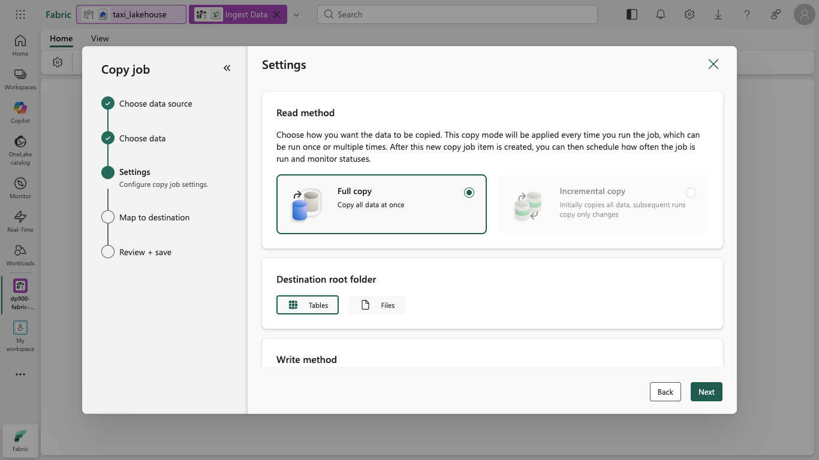Go to Choose data source step

(156, 104)
